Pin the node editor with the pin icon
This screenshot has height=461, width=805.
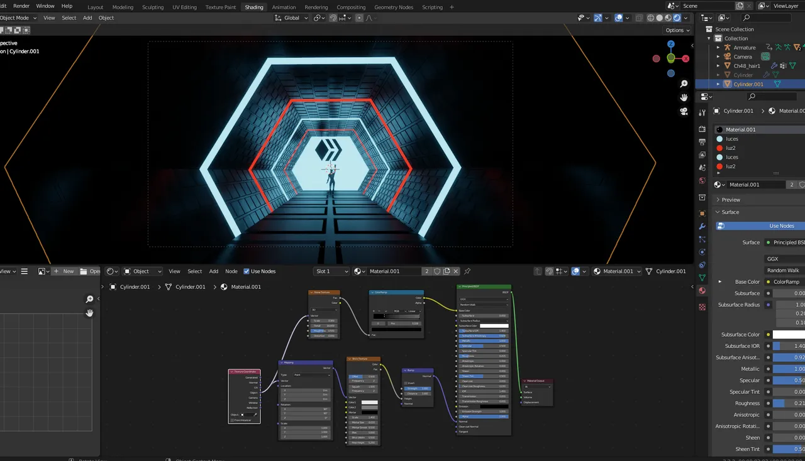467,271
